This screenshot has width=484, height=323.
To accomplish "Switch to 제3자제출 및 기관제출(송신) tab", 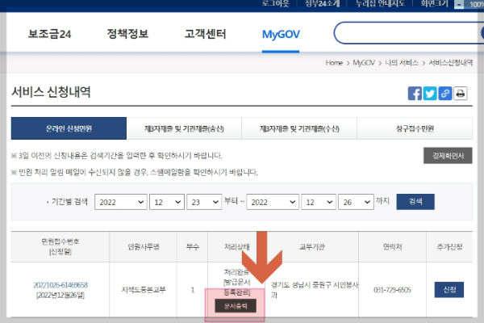I will [184, 128].
